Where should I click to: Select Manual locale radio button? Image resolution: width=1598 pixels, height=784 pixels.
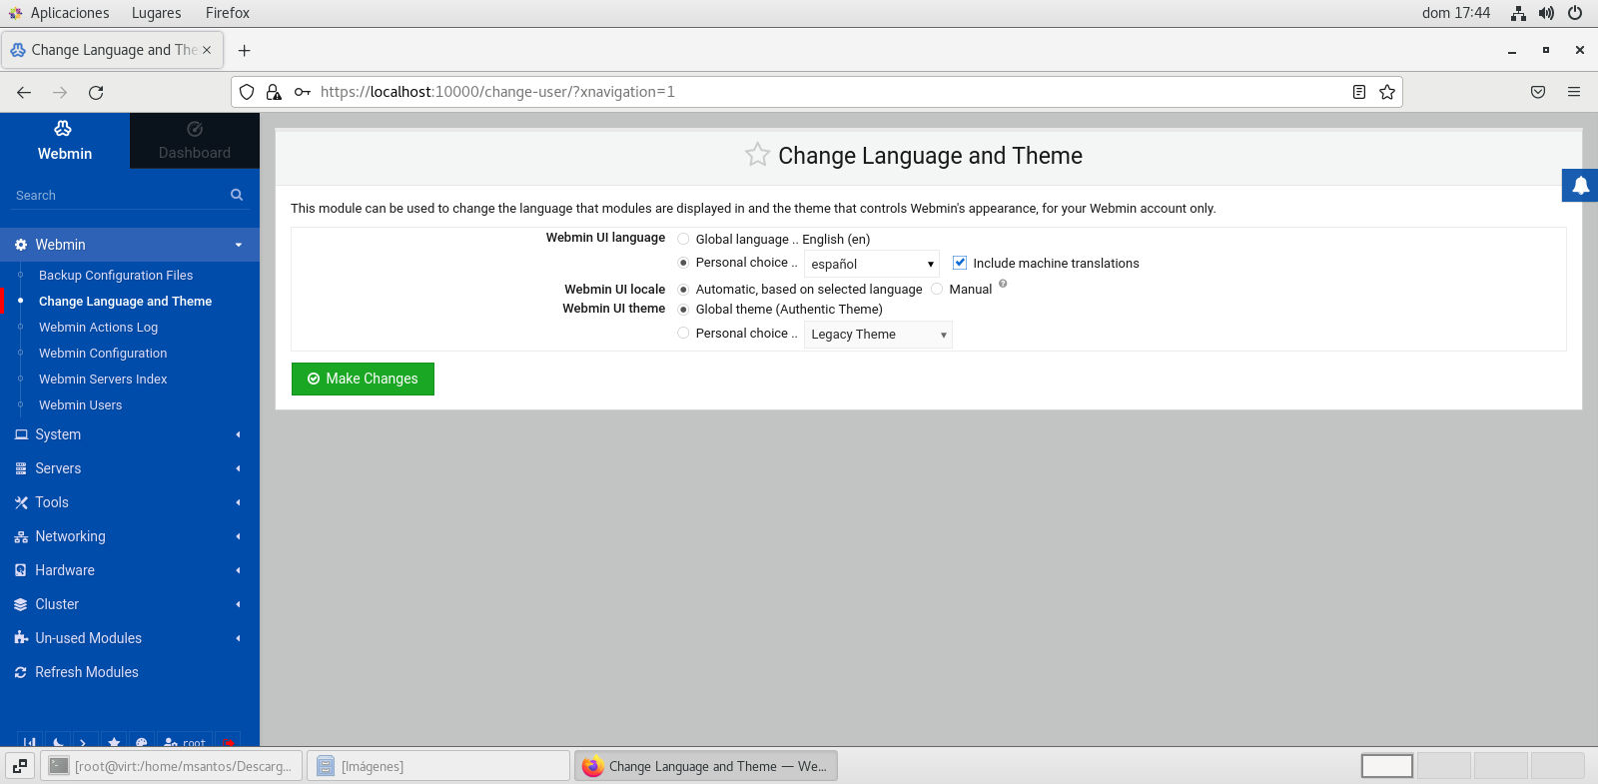[937, 289]
